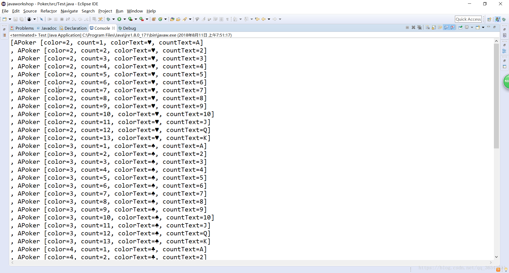Open the Debug configurations dropdown arrow

113,19
